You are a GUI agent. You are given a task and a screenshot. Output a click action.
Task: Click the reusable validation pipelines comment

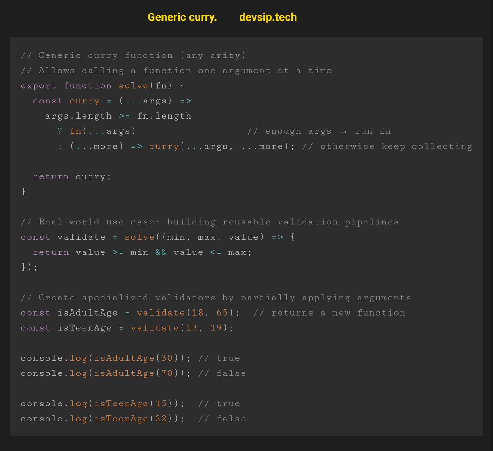(210, 222)
